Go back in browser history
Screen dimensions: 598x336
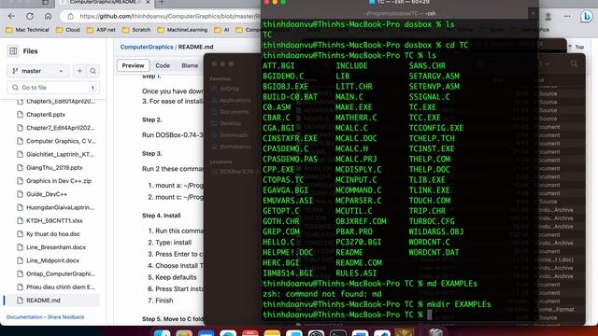coord(11,17)
